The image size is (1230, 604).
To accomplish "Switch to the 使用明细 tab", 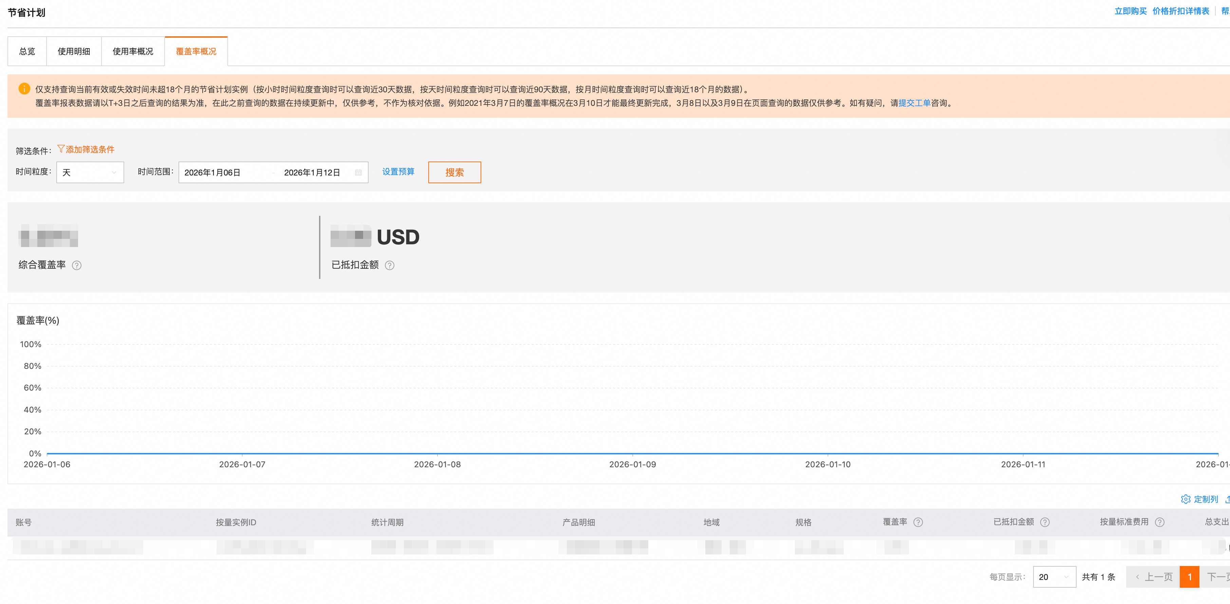I will click(74, 52).
